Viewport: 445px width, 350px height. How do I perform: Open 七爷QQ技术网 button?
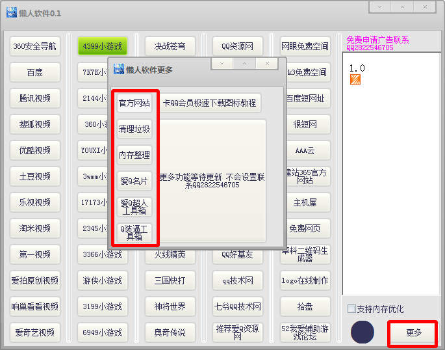(238, 306)
